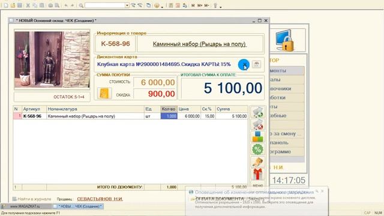
Task: Click the clock 14:17:05 in background window
Action: 289,181
